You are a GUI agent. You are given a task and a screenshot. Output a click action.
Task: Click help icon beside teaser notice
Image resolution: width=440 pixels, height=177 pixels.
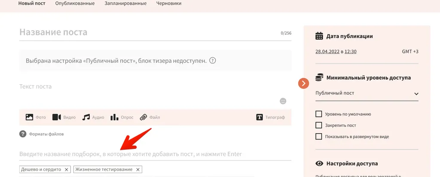point(212,61)
